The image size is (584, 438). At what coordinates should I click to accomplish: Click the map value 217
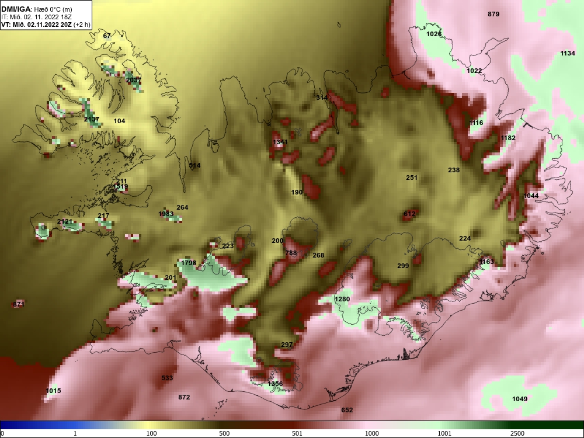point(103,215)
